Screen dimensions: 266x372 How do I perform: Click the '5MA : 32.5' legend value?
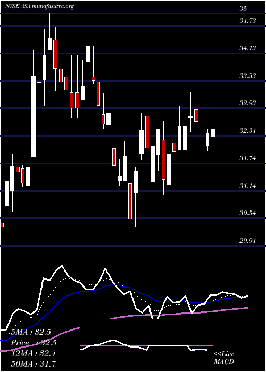(31, 332)
